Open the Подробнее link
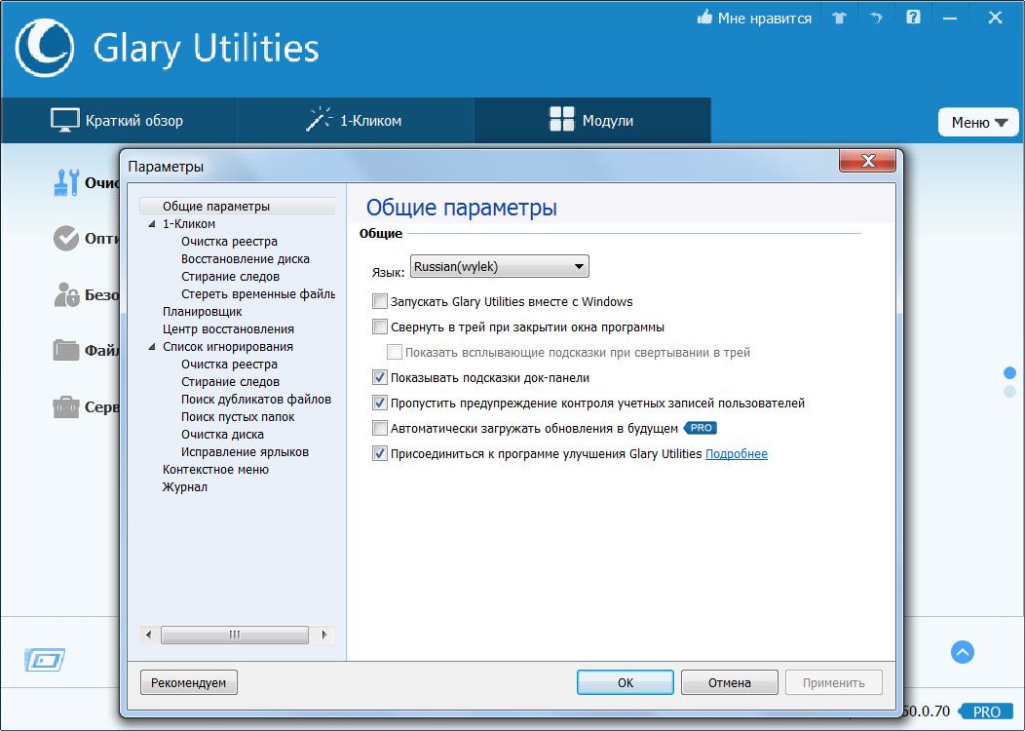This screenshot has width=1025, height=731. [x=736, y=454]
